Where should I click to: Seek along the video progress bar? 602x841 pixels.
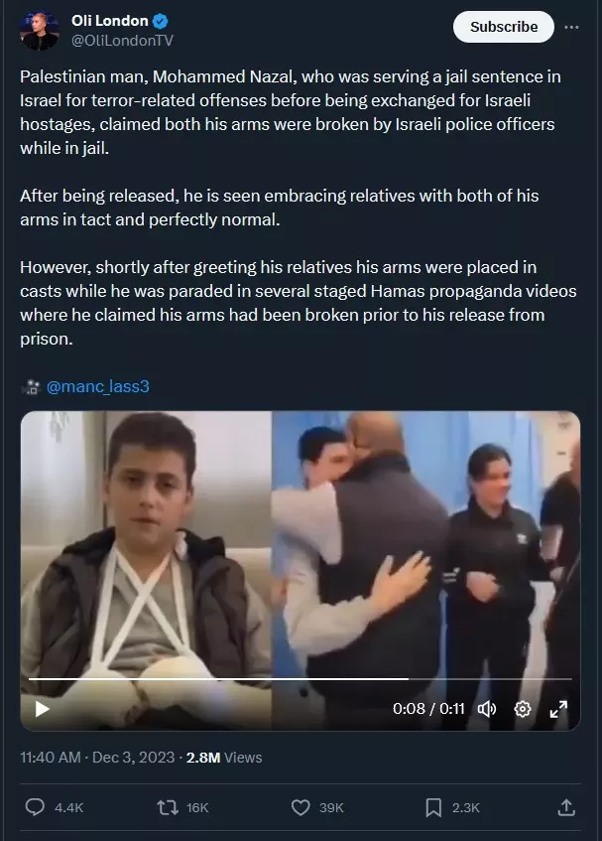tap(300, 679)
